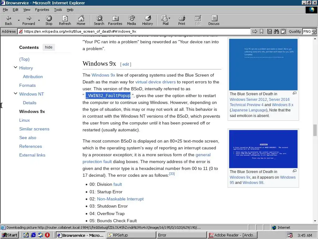Click the binoculars find icon
Viewport: 318px width, 239px height.
click(x=276, y=31)
